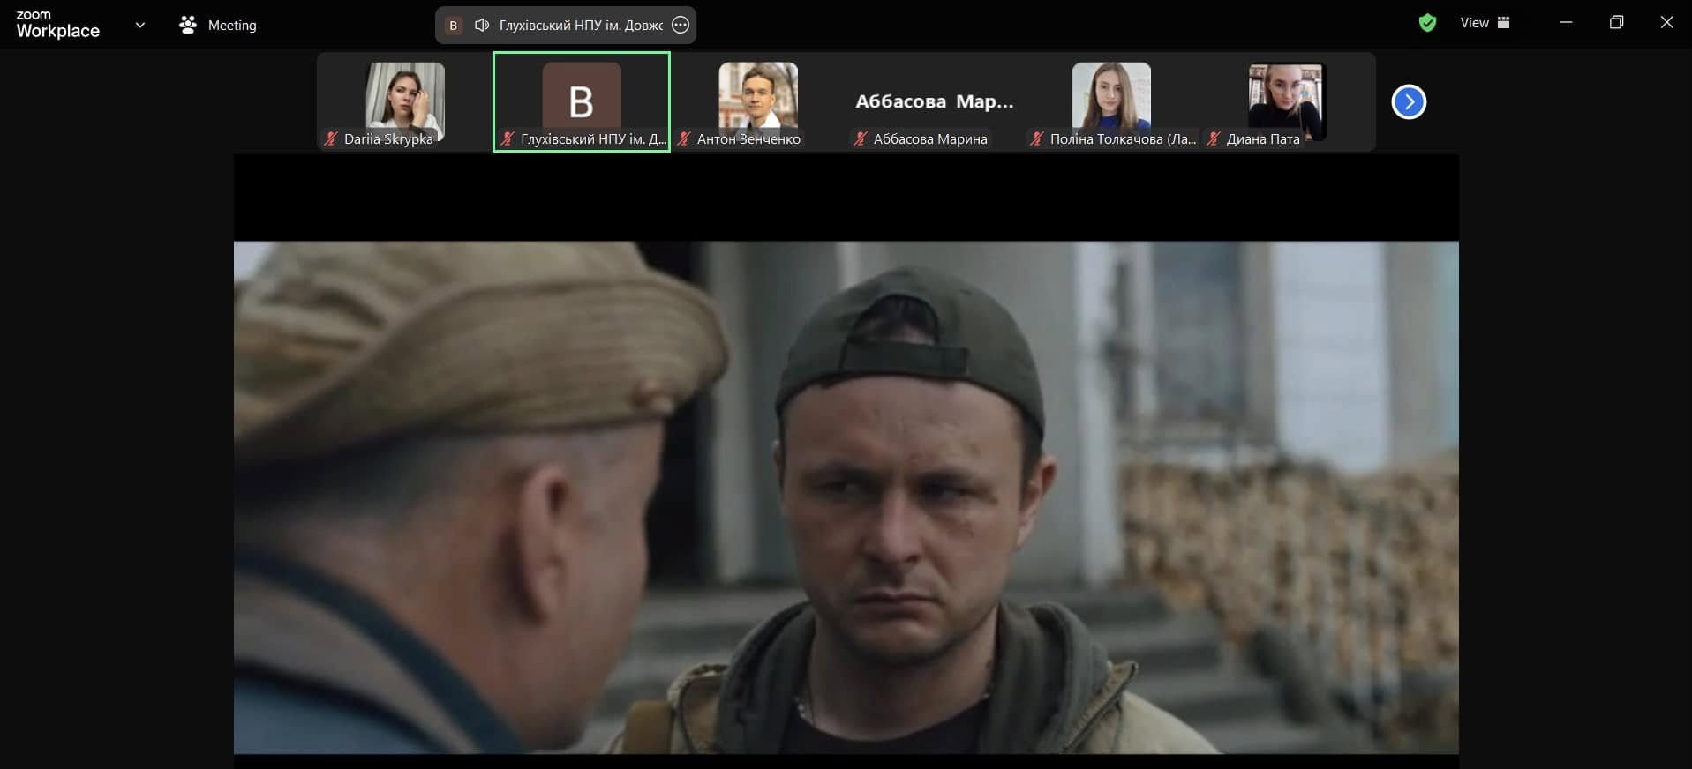
Task: Restore down the Zoom window
Action: (1616, 23)
